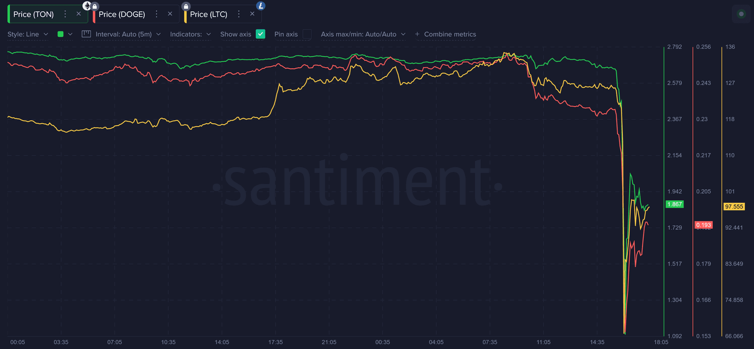
Task: Expand the Indicators dropdown
Action: point(190,34)
